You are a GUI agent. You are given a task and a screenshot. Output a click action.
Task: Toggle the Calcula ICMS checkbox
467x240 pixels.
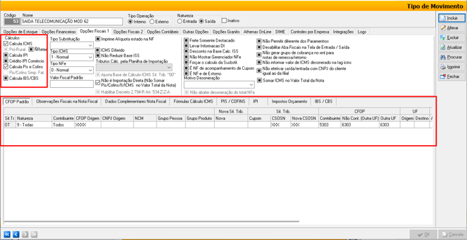pos(7,44)
